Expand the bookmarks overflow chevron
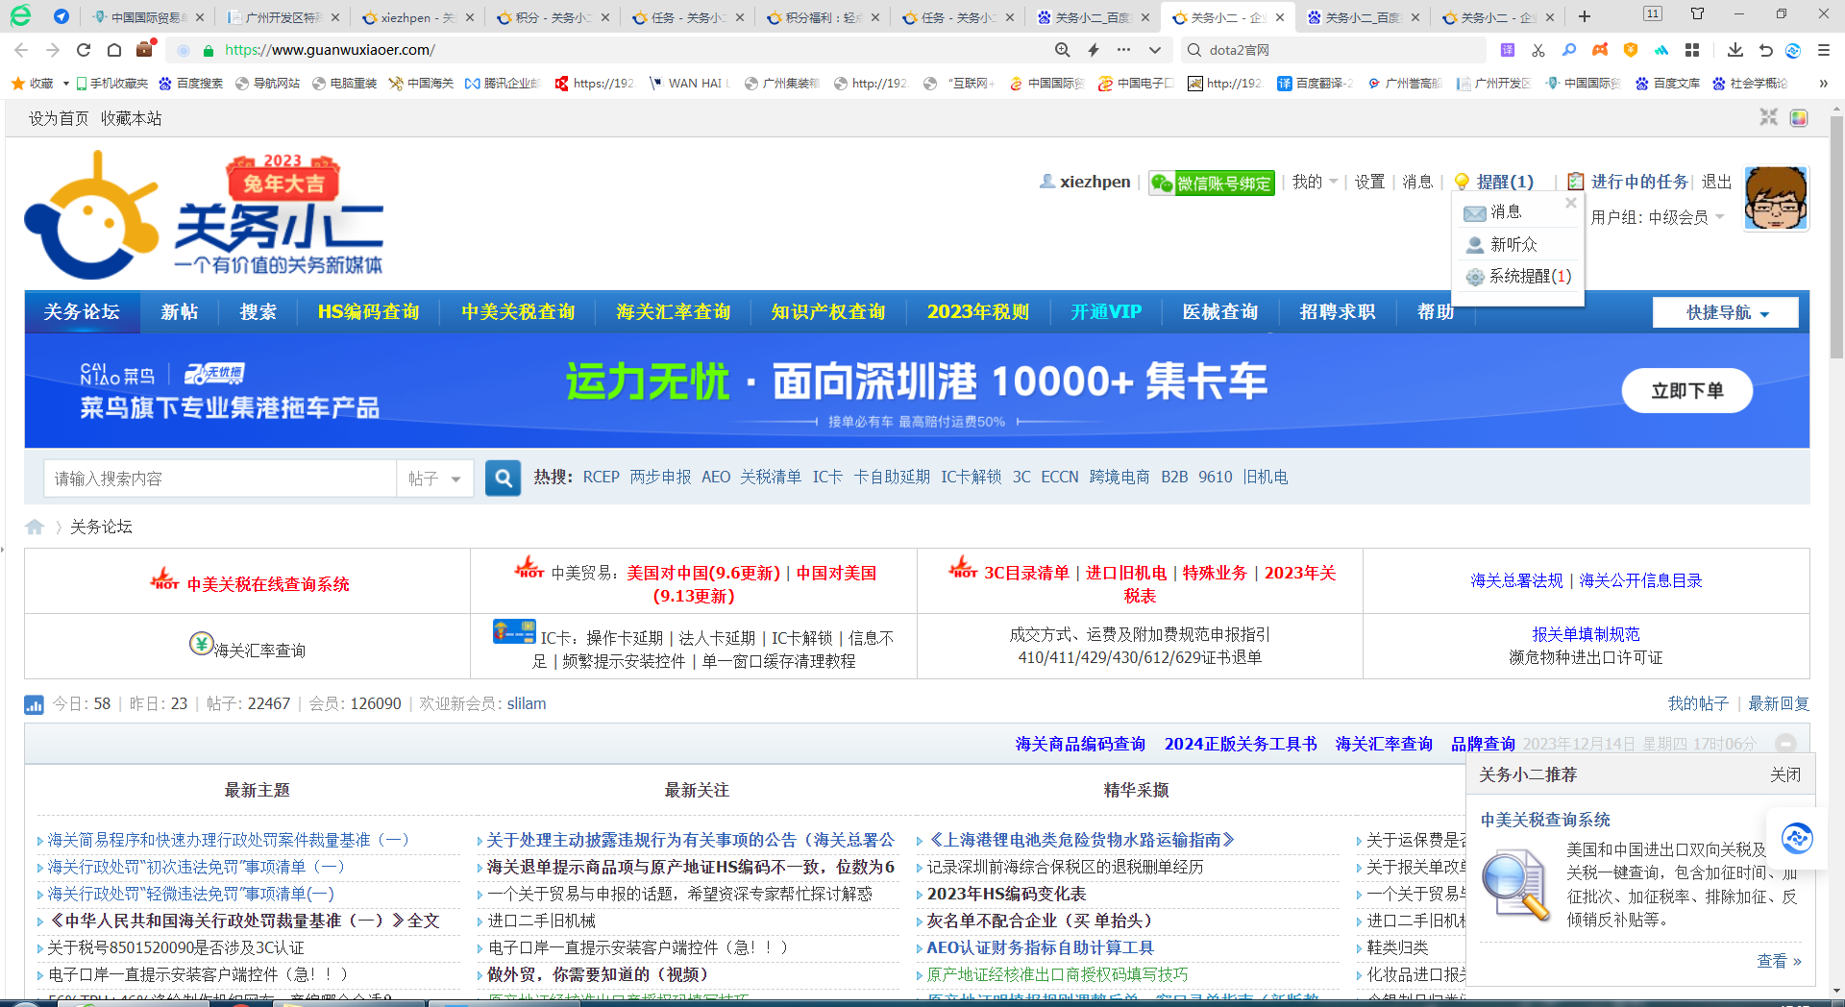Viewport: 1845px width, 1007px height. coord(1823,84)
